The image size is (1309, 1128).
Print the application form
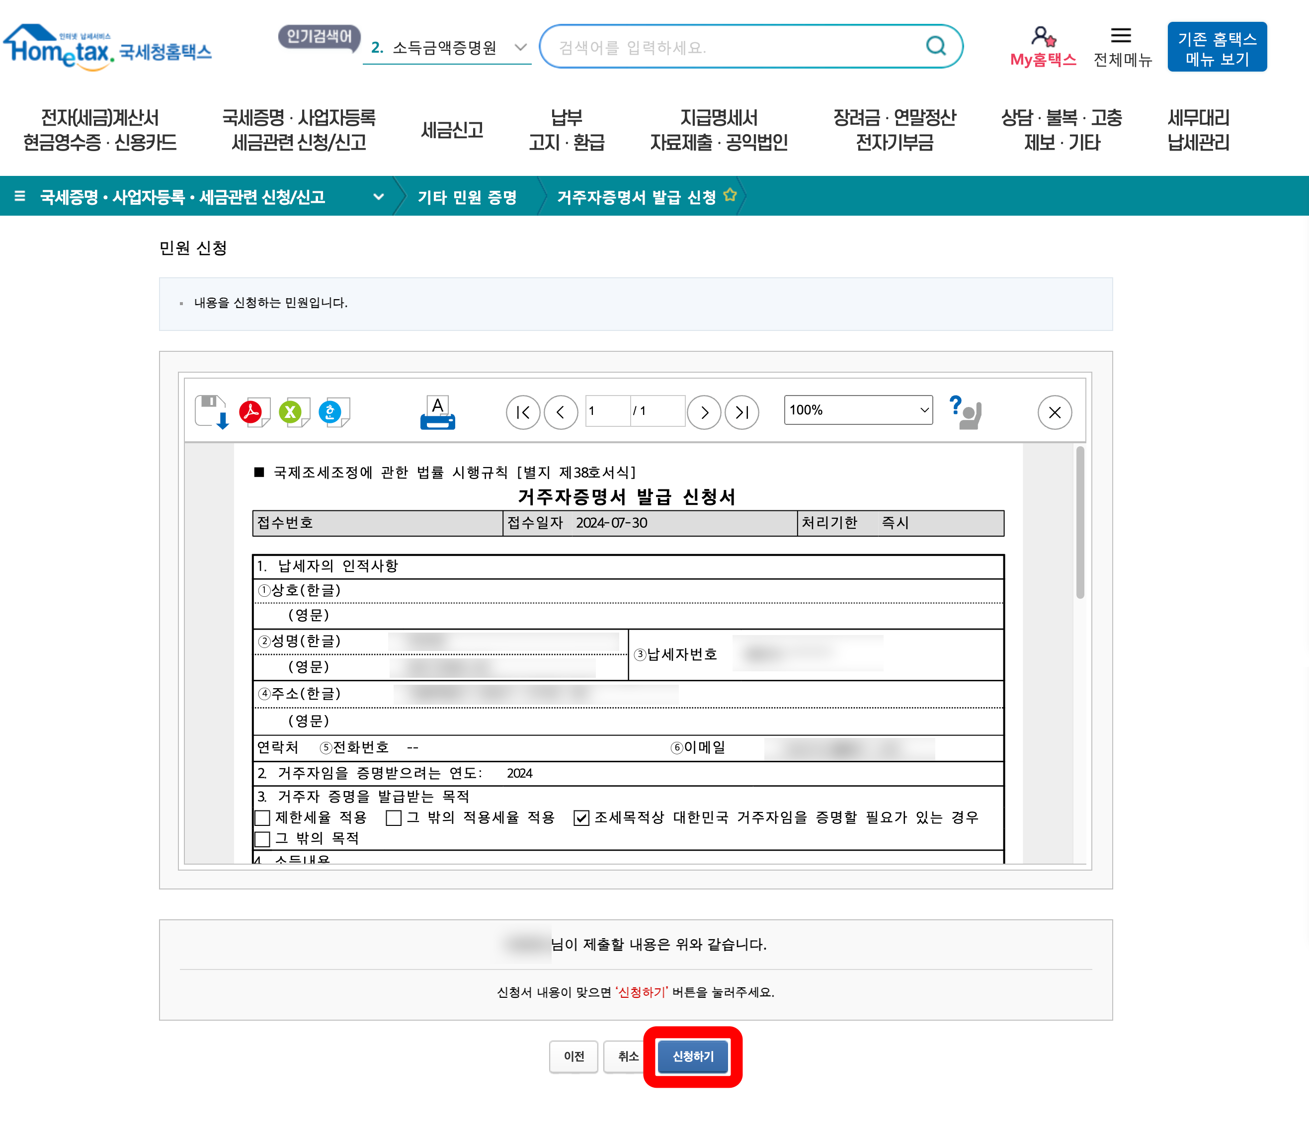[437, 412]
